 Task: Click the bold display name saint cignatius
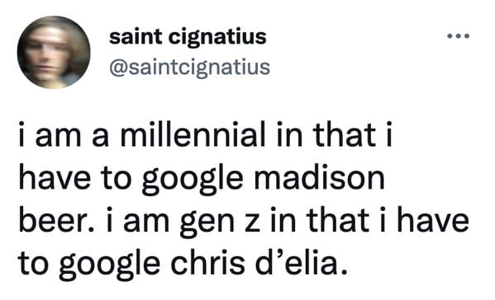[188, 37]
